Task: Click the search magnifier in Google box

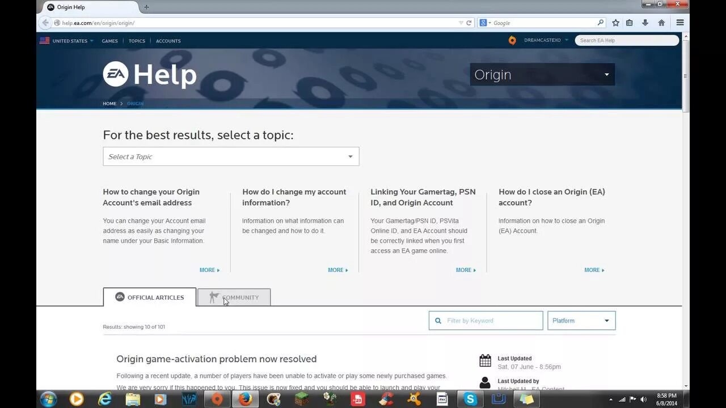Action: click(x=601, y=23)
